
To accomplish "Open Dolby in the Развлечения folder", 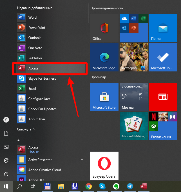I will [173, 117].
